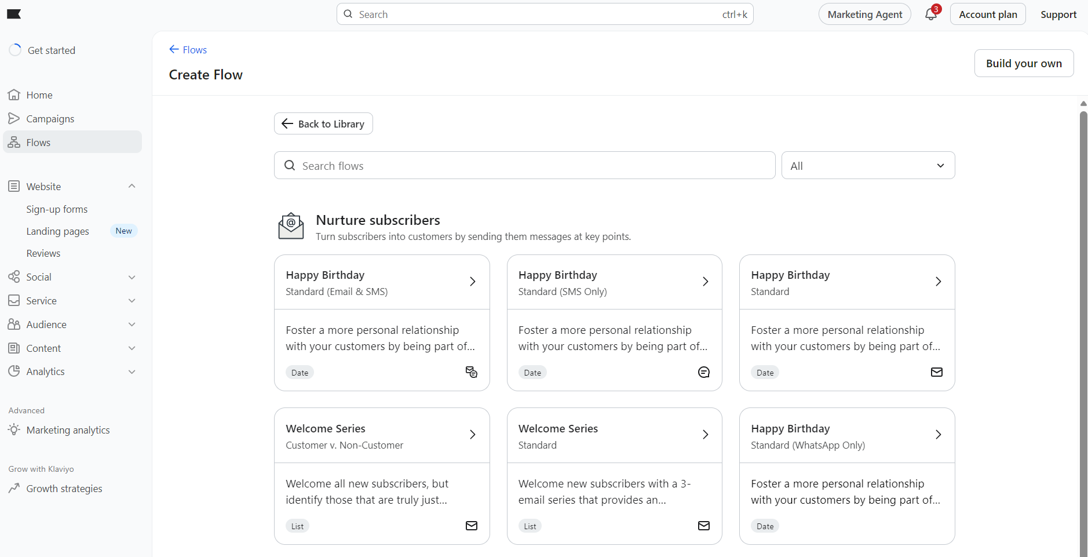
Task: Click List tag on Welcome Series Standard card
Action: coord(530,526)
